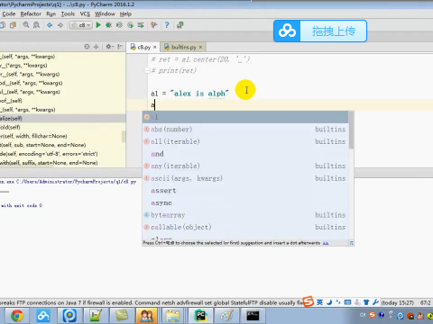Open the structure panel gear settings
433x324 pixels.
pos(108,47)
